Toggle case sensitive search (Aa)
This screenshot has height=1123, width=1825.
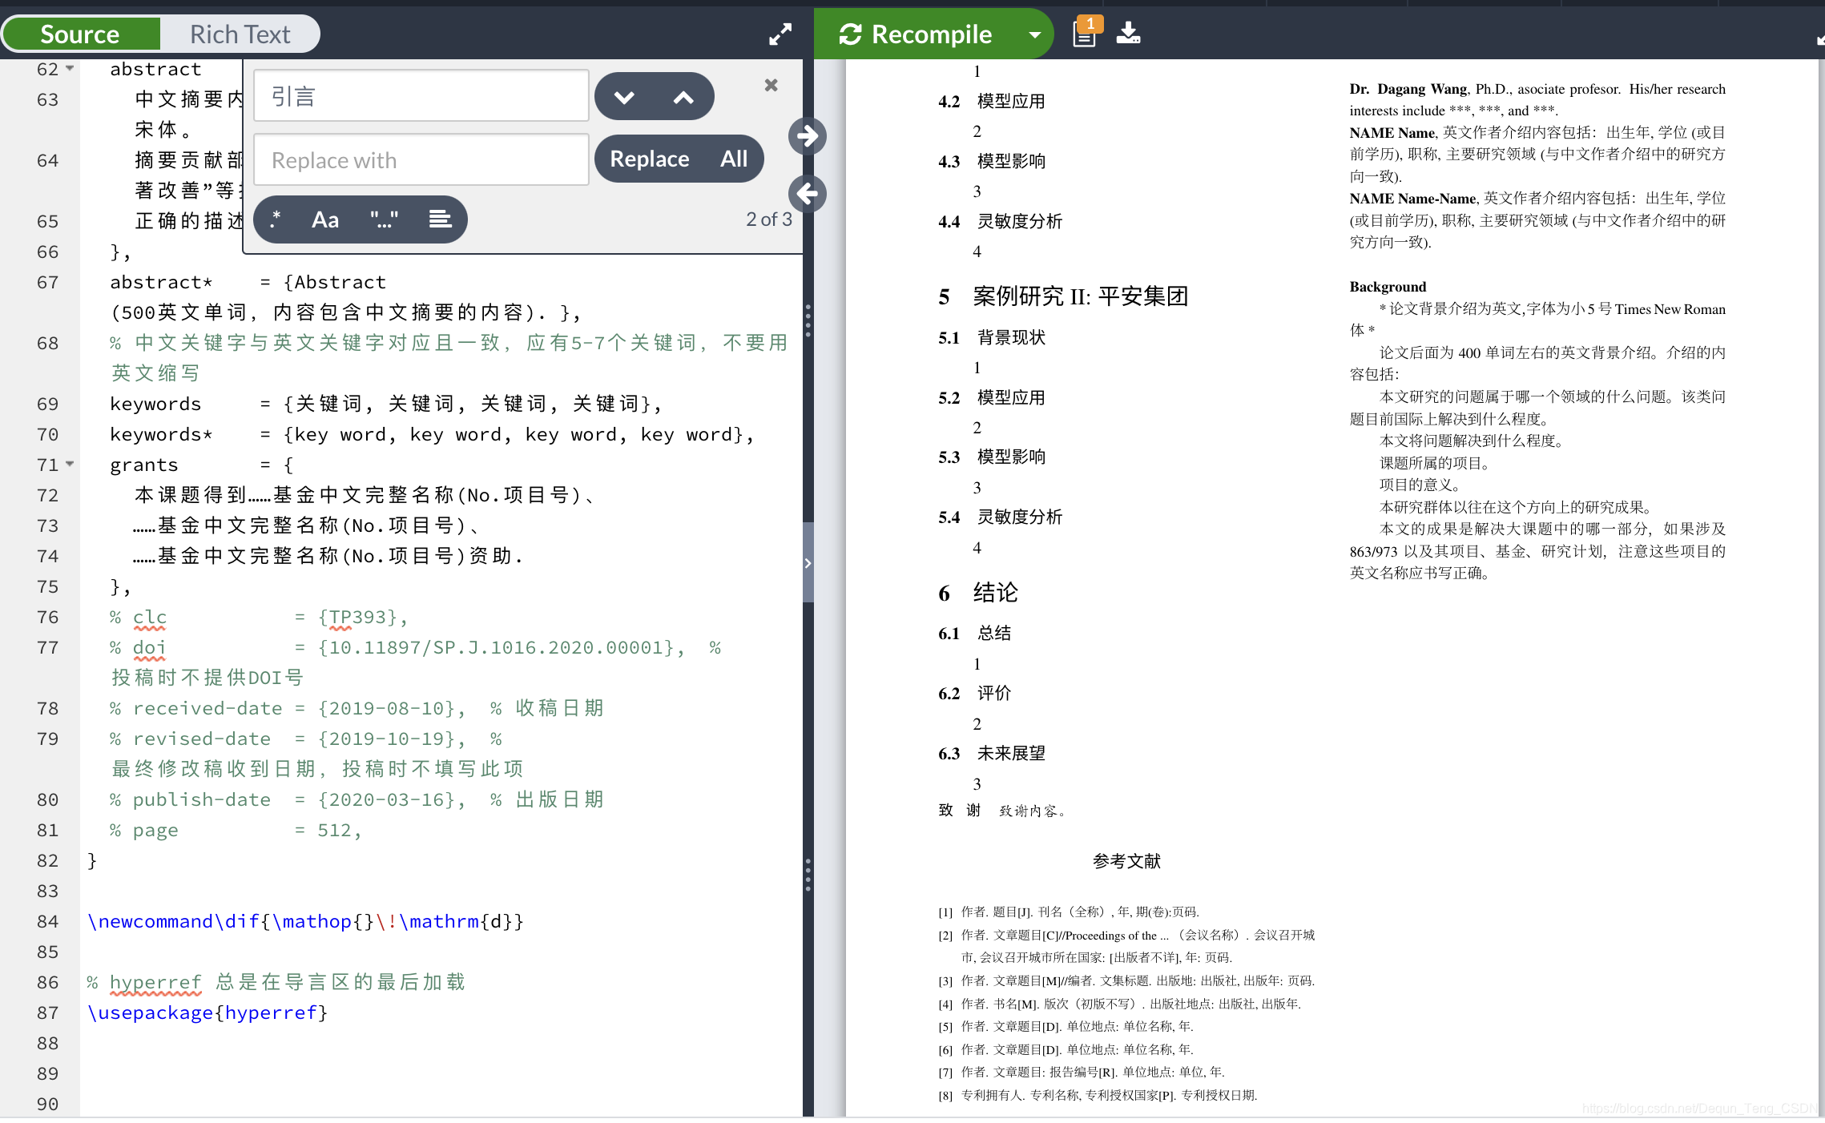click(325, 219)
